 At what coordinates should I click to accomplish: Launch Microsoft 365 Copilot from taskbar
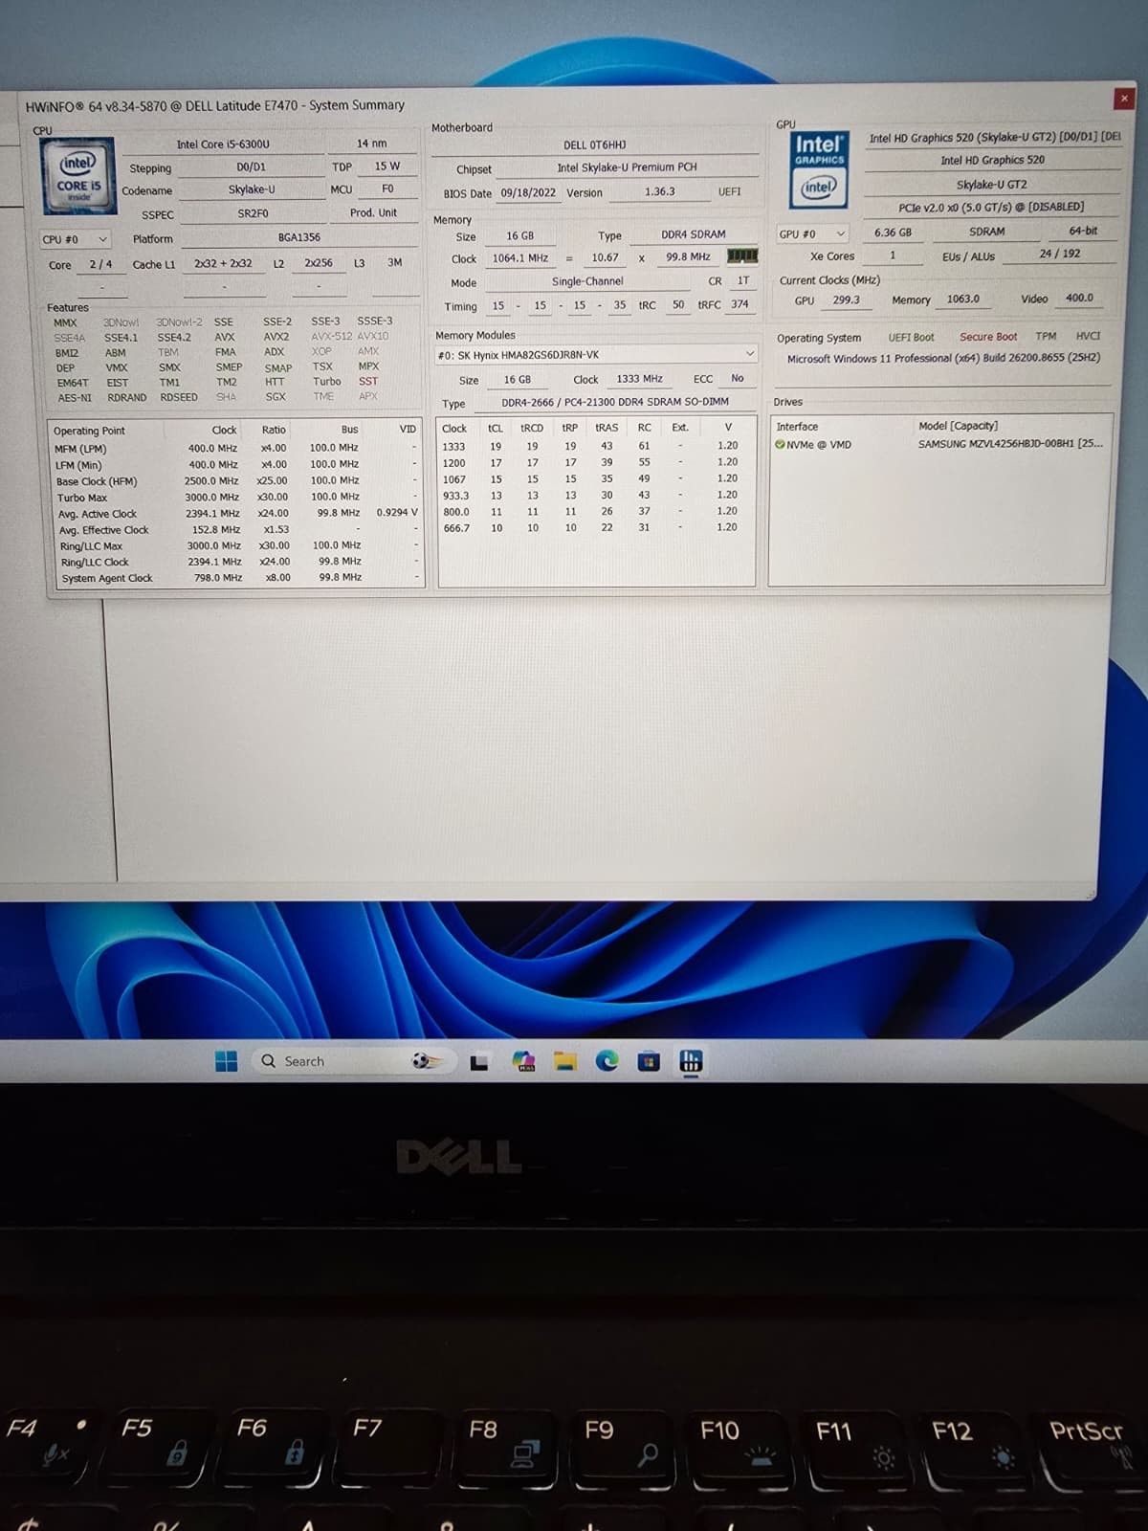(523, 1061)
